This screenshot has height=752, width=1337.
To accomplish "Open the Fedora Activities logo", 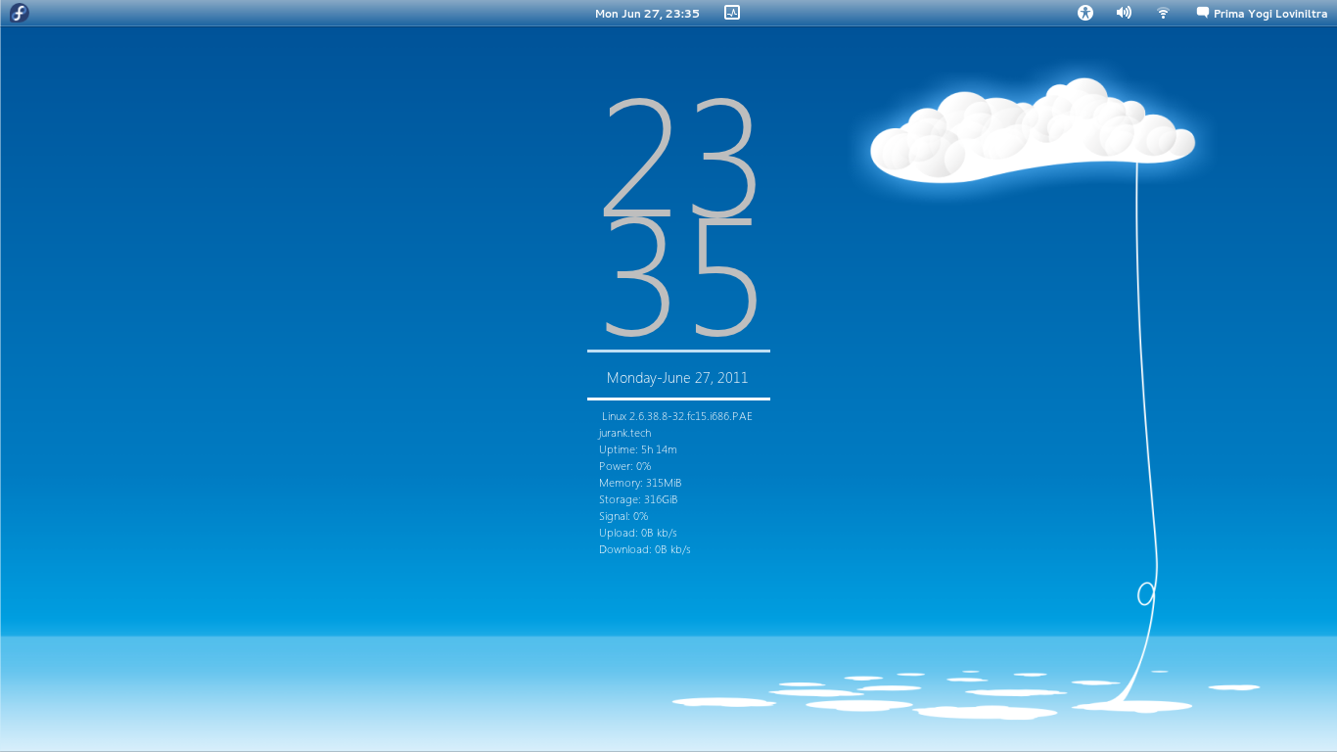I will 20,13.
